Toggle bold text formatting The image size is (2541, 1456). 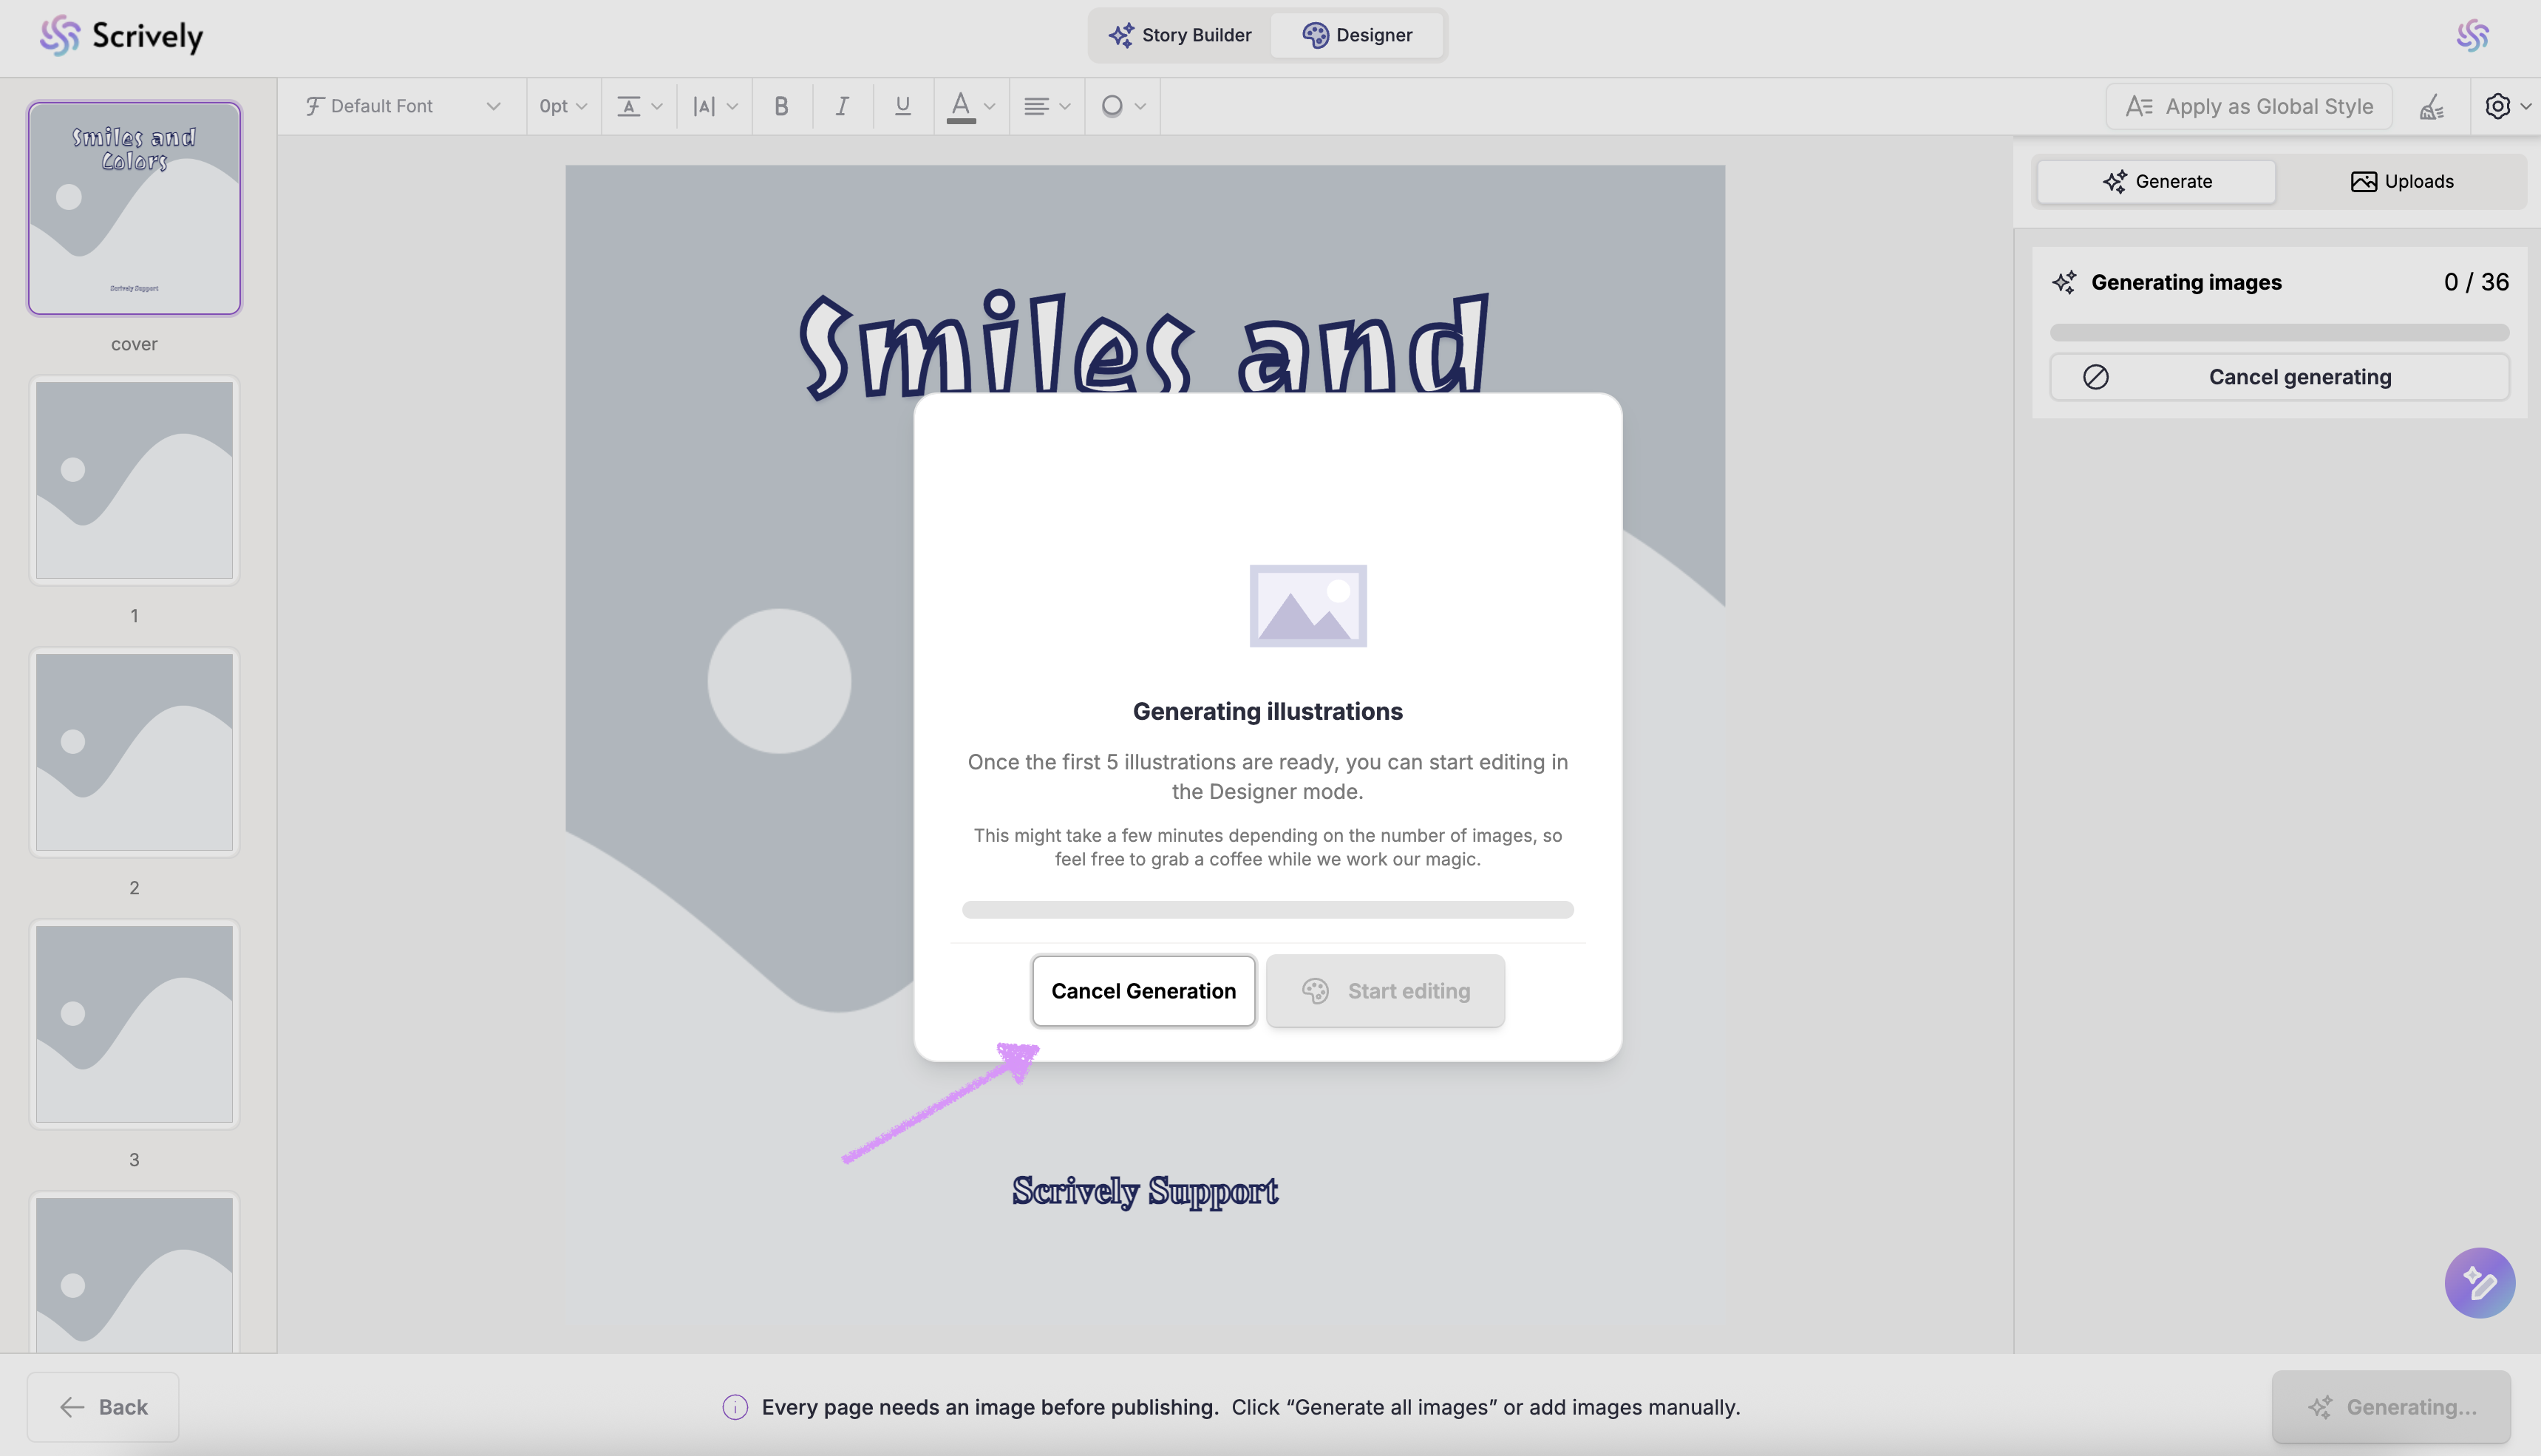point(781,106)
